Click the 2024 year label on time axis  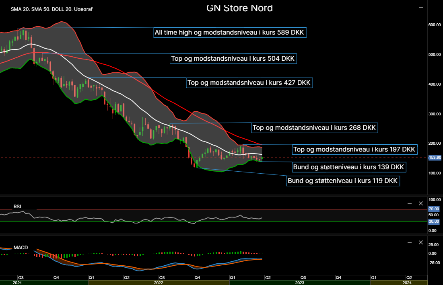[x=407, y=283]
